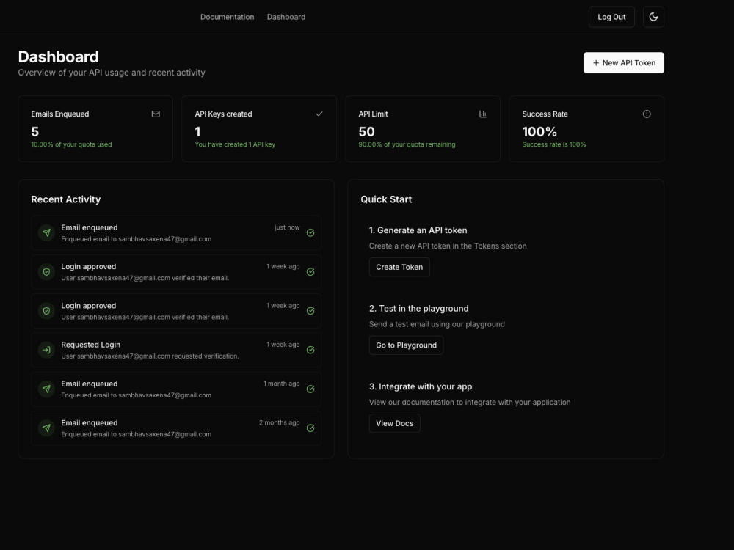Click the Dashboard page title
This screenshot has width=734, height=550.
[59, 56]
